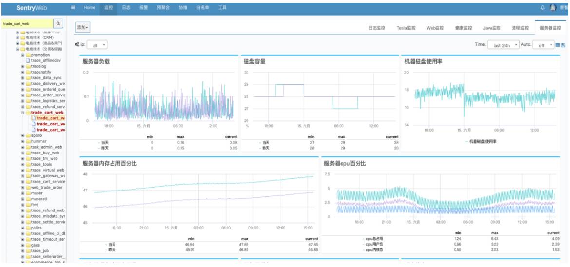The height and width of the screenshot is (267, 570).
Task: Click the promotion folder icon
Action: tap(28, 55)
